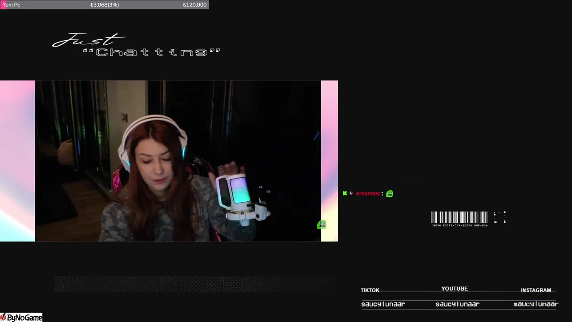This screenshot has height=322, width=572.
Task: Click the green emote on webcam corner
Action: click(322, 225)
